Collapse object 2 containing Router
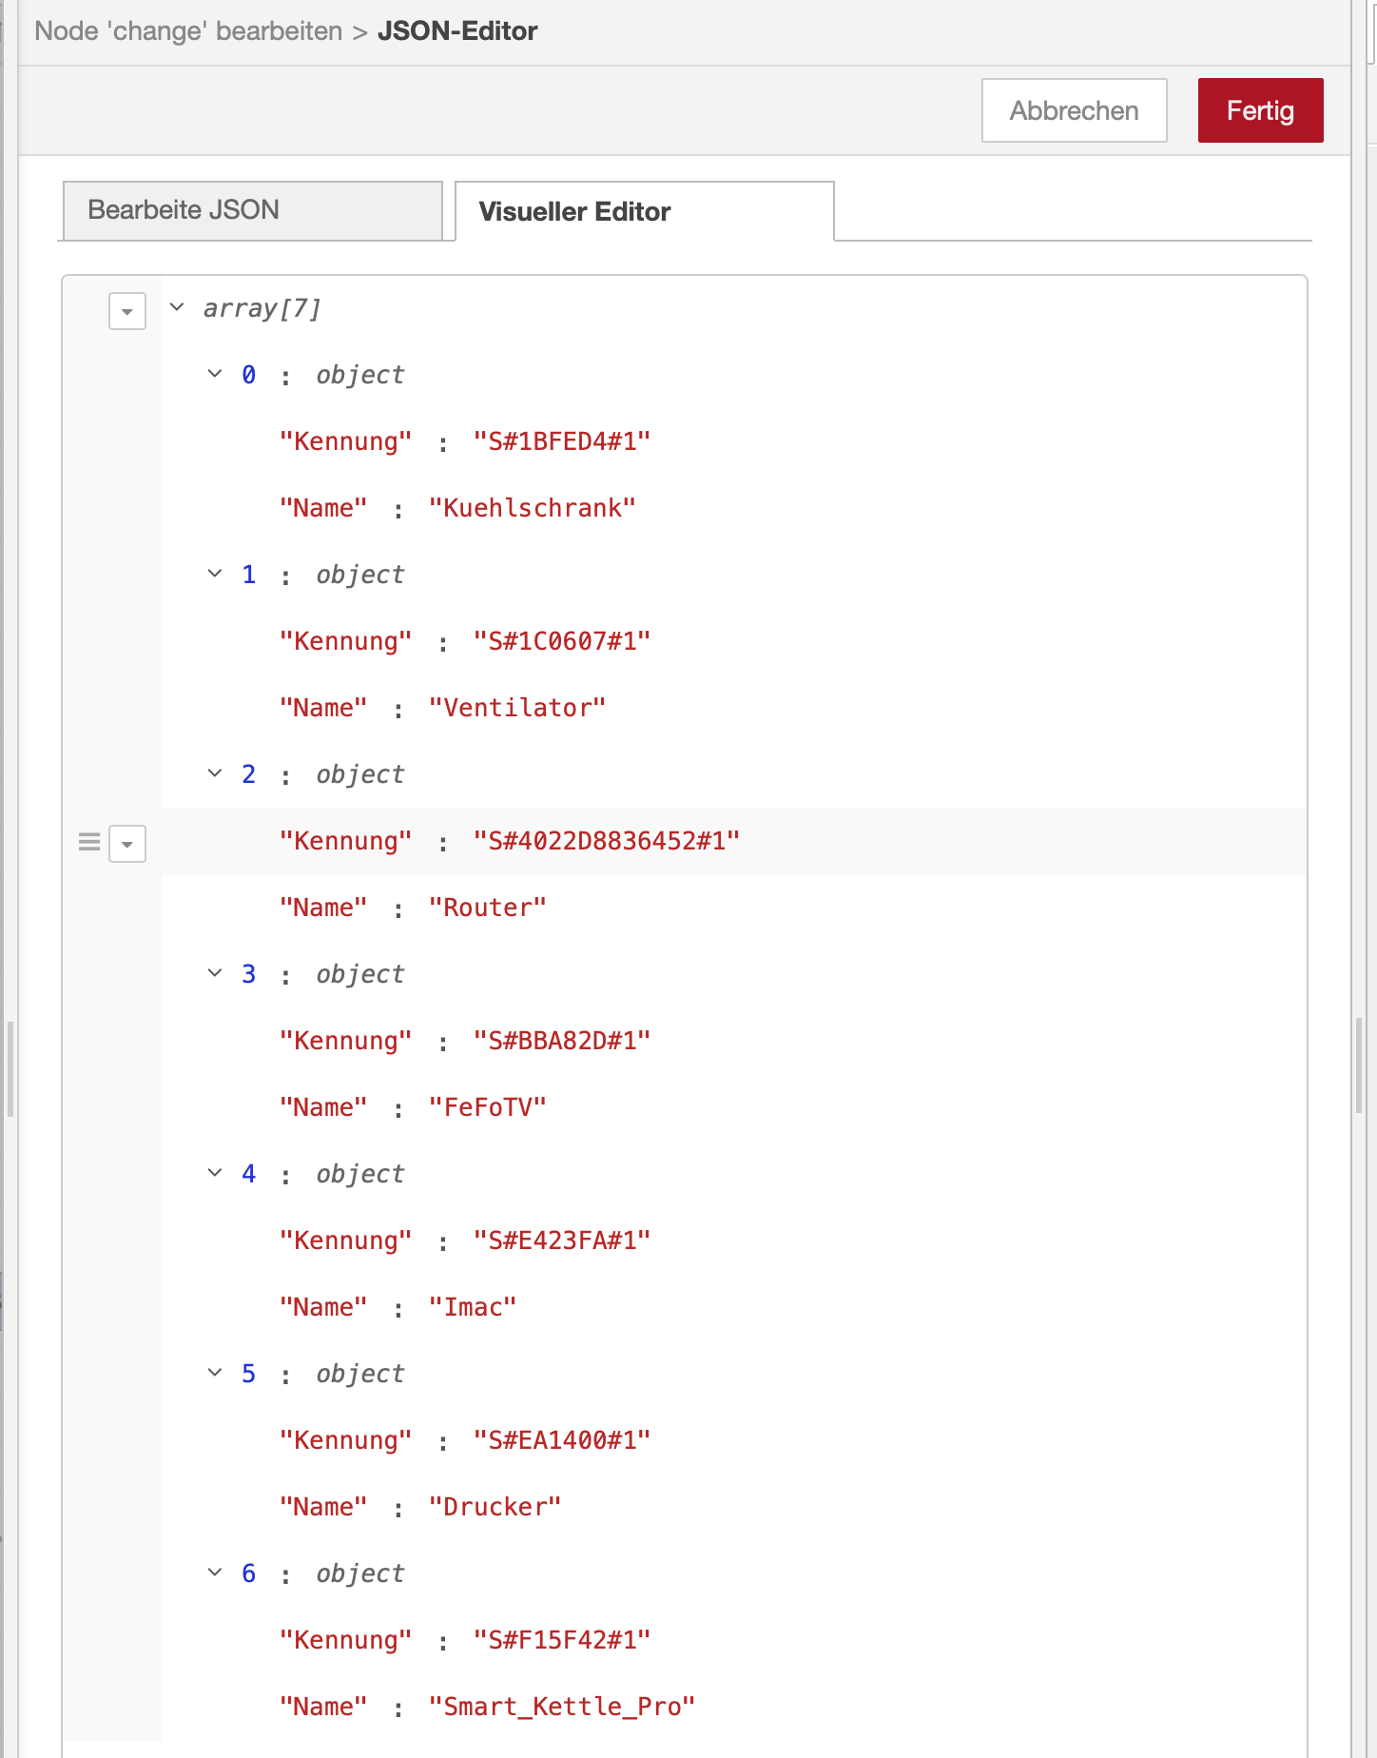Screen dimensions: 1377x1758 click(x=215, y=773)
